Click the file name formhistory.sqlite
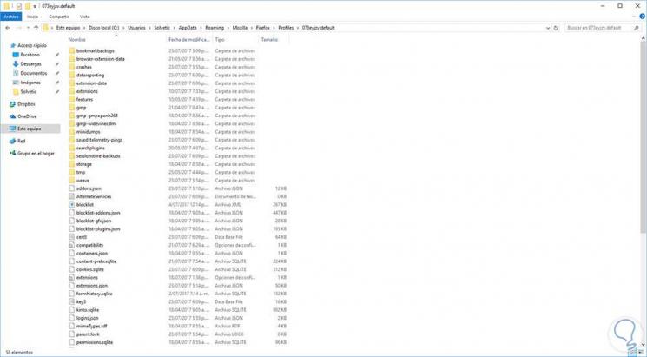 (x=94, y=294)
